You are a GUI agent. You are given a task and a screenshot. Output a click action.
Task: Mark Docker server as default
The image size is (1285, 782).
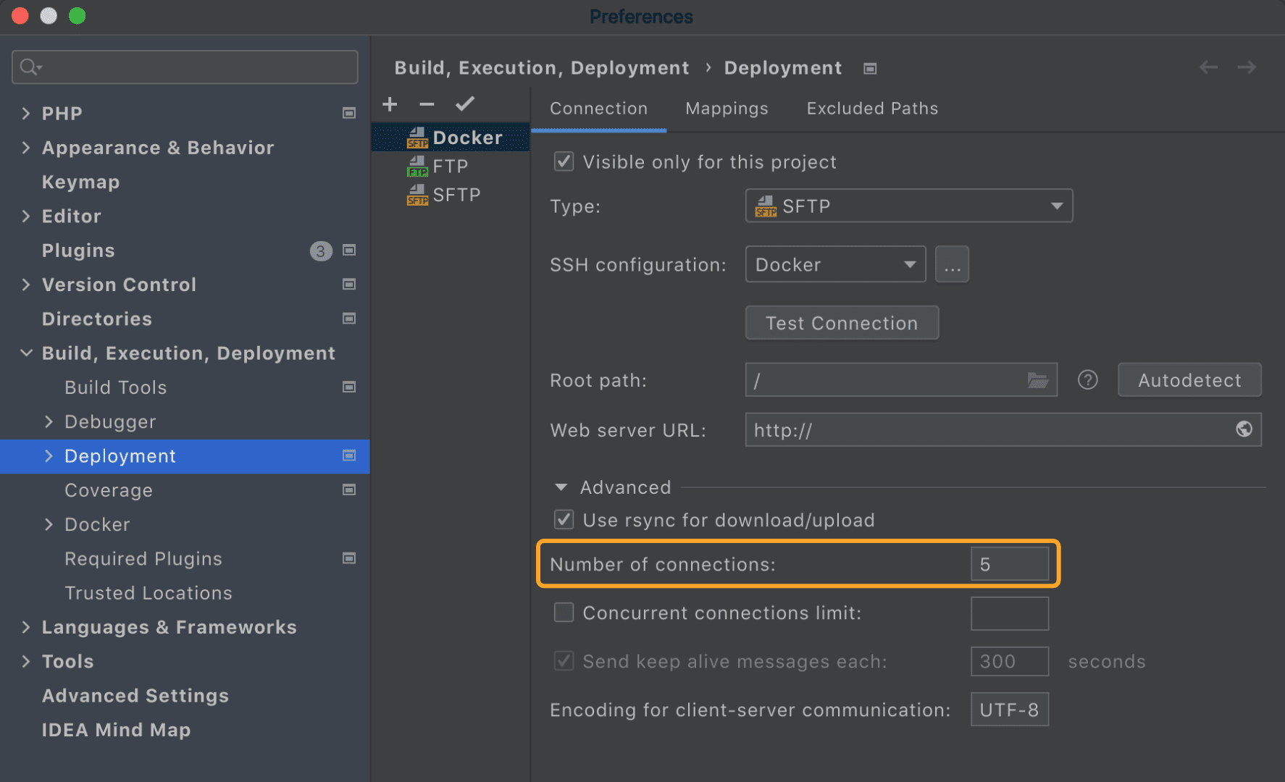click(464, 104)
